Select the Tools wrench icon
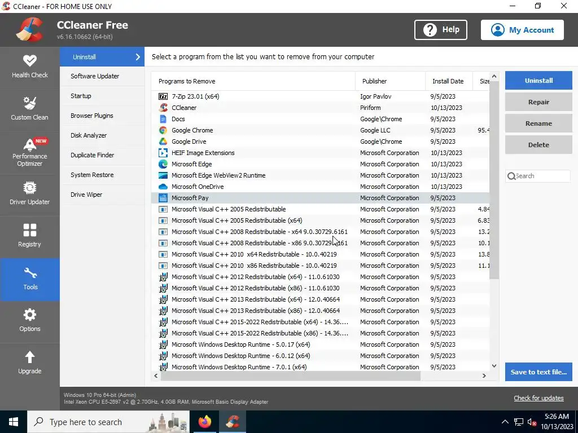The width and height of the screenshot is (578, 433). (30, 273)
